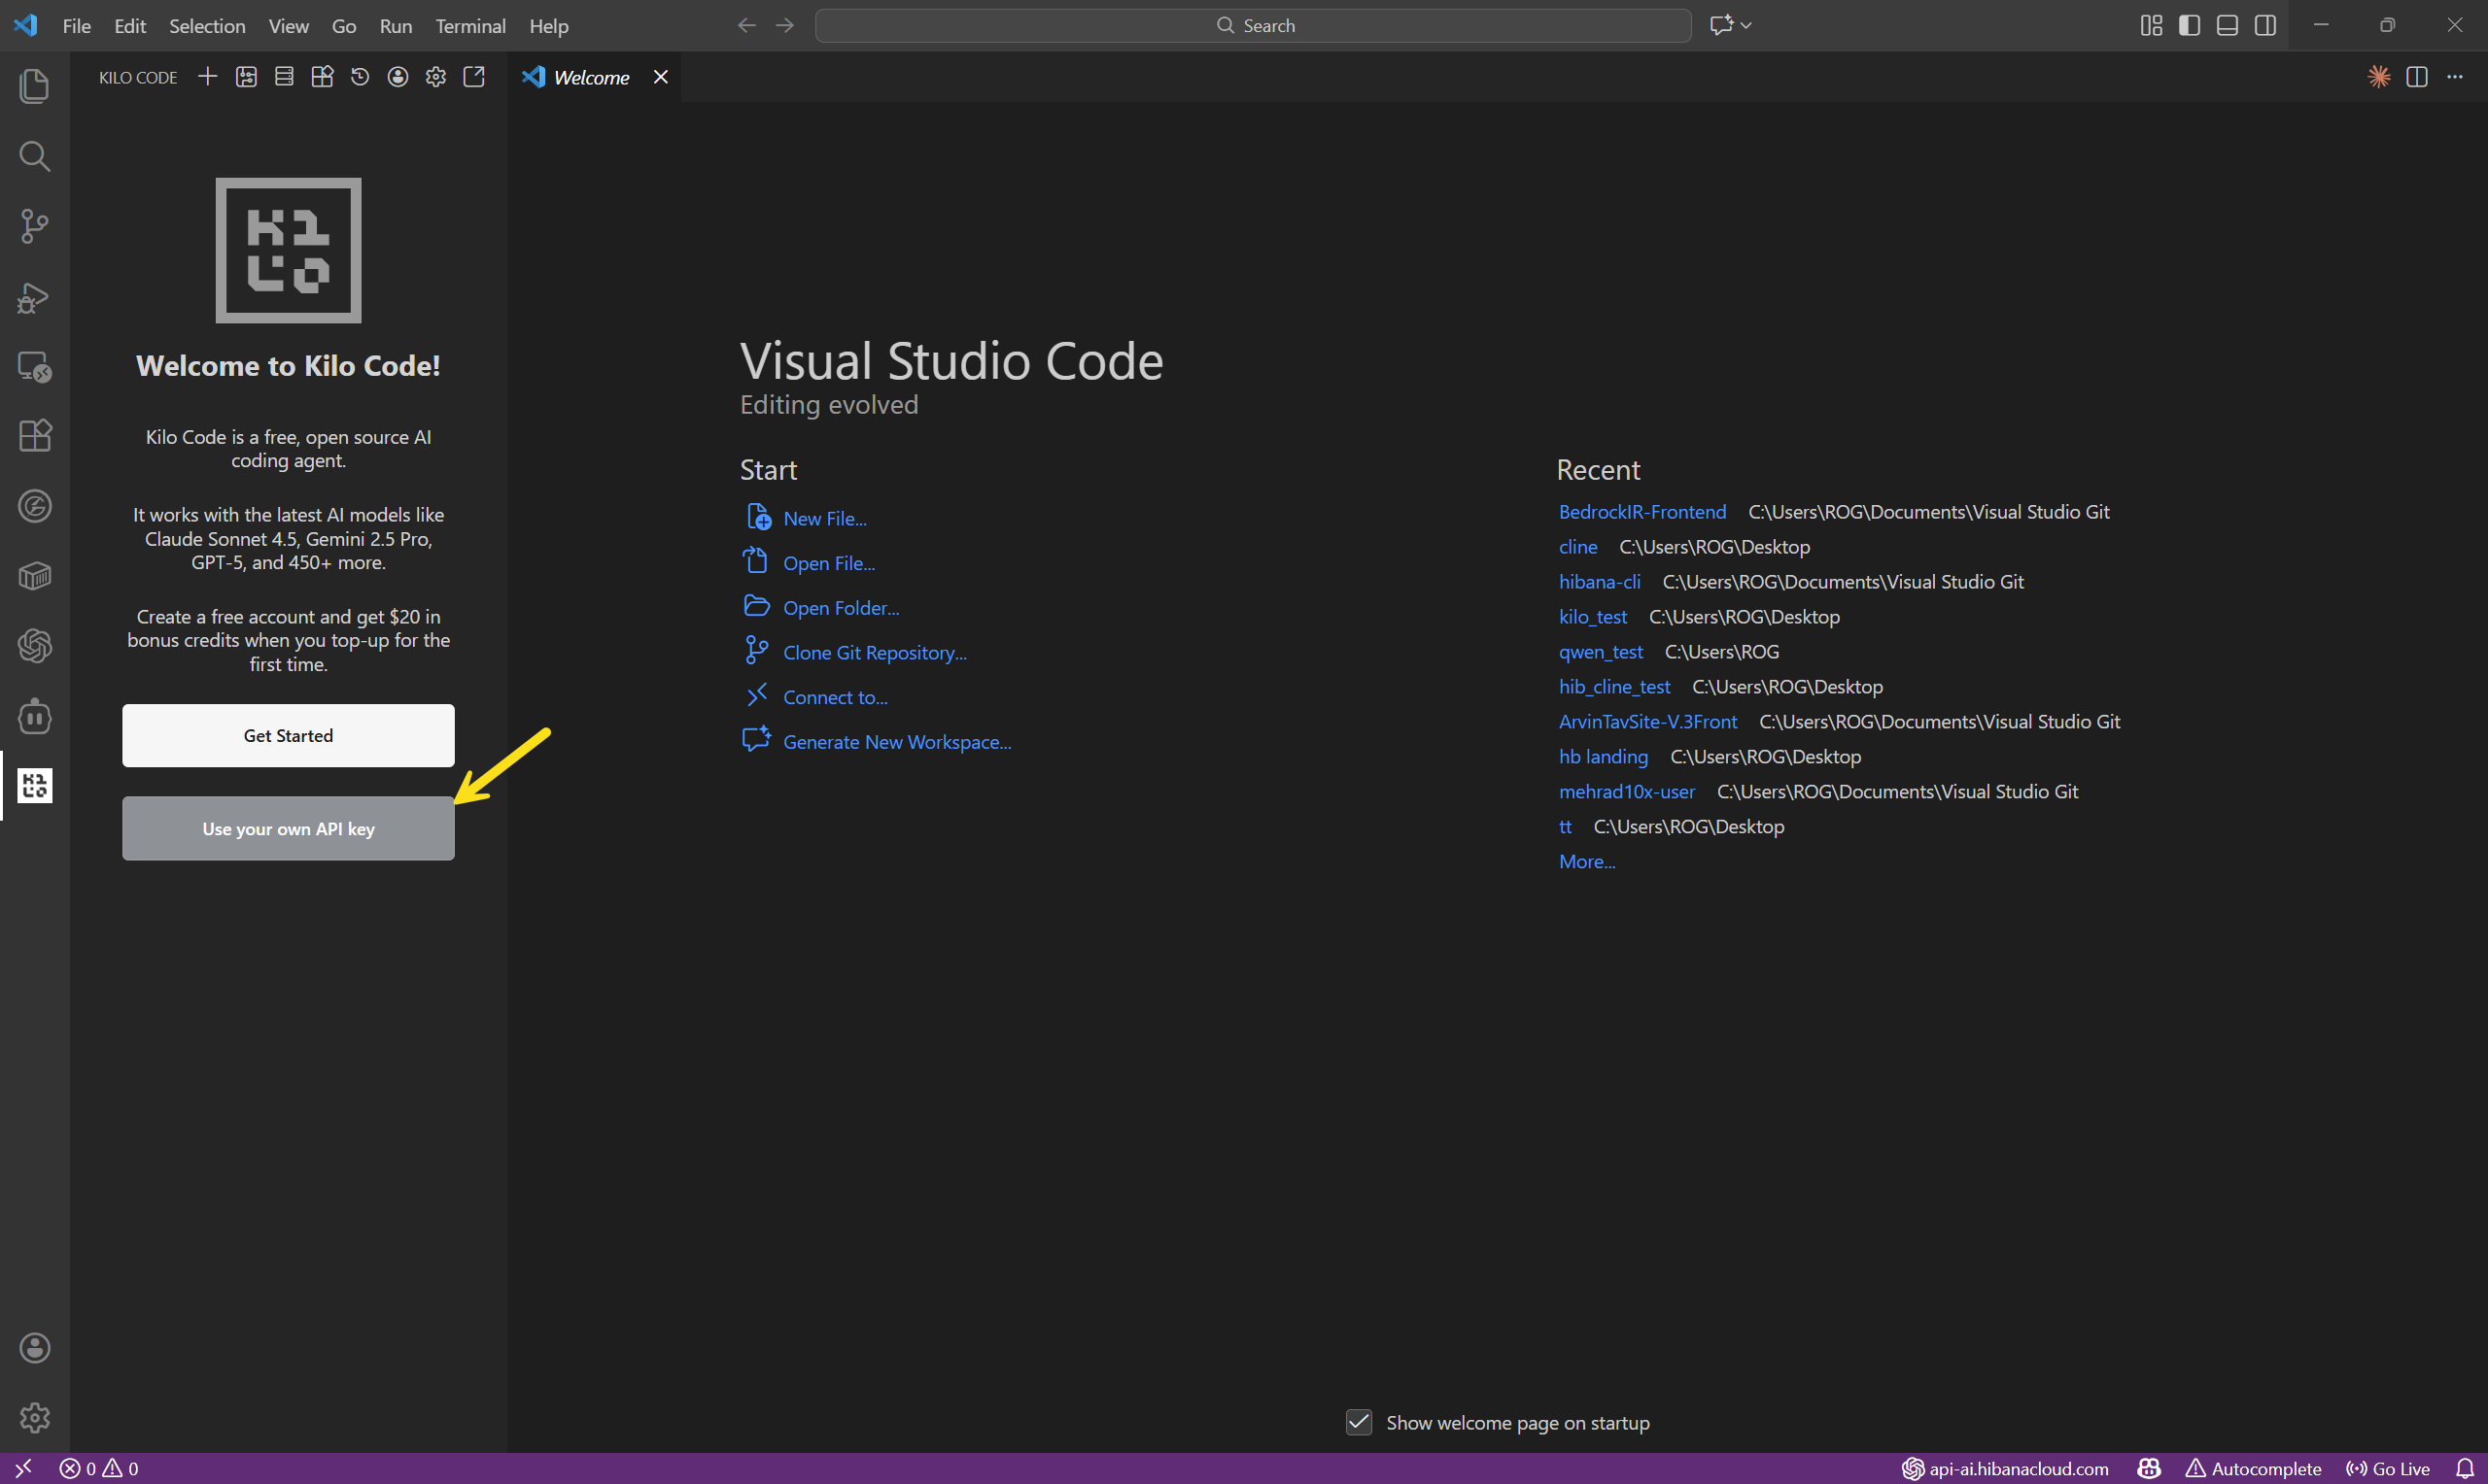Click Use your own API key
The width and height of the screenshot is (2488, 1484).
tap(288, 829)
